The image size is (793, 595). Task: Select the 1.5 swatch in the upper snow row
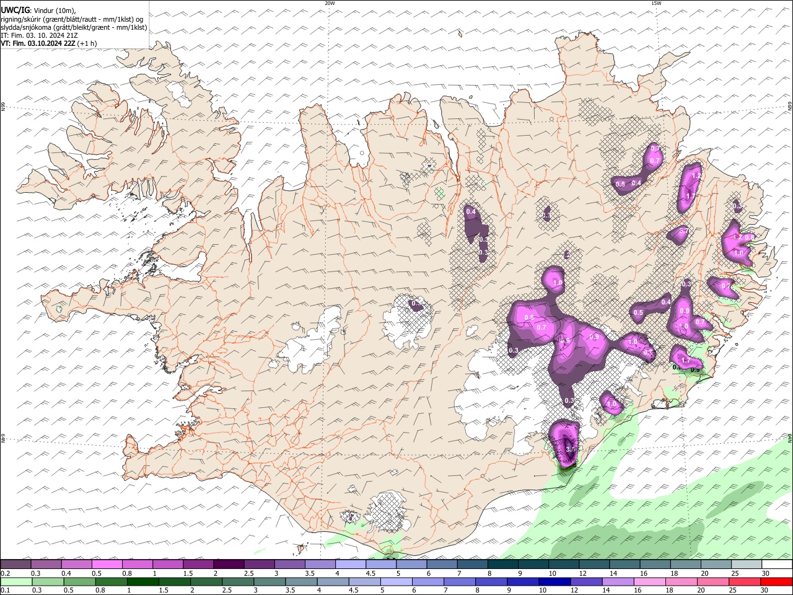pyautogui.click(x=199, y=564)
